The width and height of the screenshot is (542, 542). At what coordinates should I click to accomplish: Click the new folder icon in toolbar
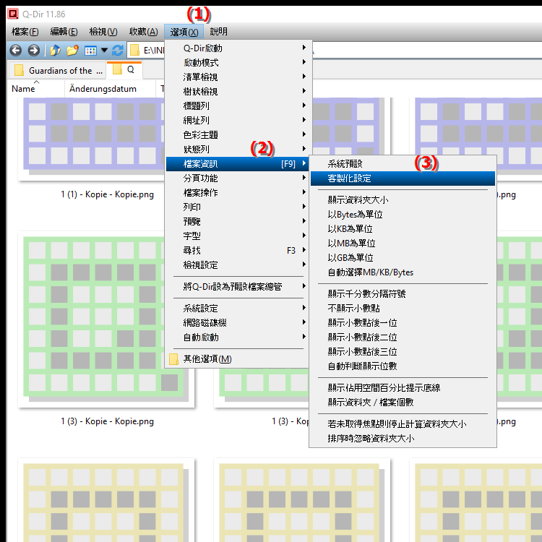click(72, 51)
